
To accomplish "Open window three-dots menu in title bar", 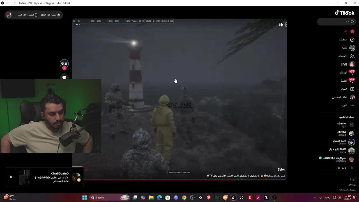I will coord(330,3).
